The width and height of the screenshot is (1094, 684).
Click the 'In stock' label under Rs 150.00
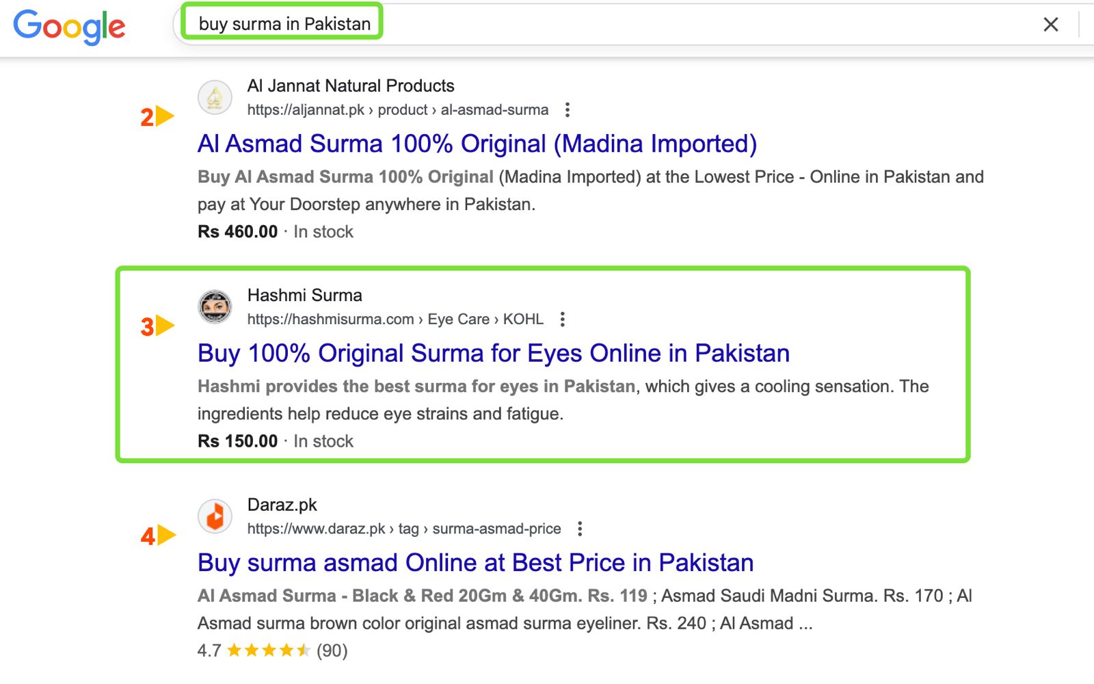323,440
